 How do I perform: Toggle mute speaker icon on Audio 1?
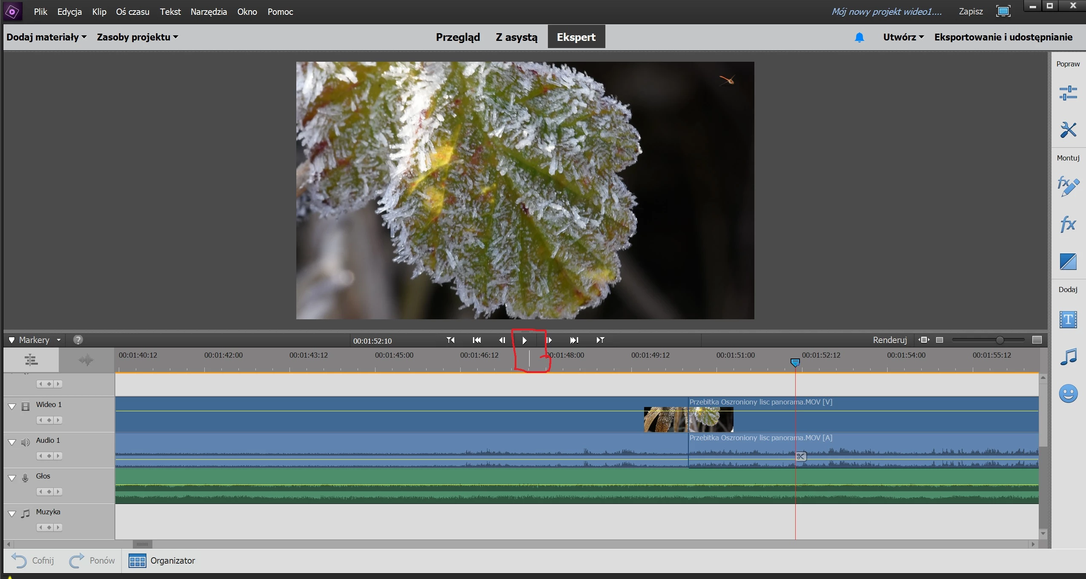(26, 442)
